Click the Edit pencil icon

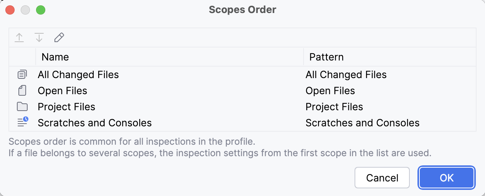(x=59, y=38)
